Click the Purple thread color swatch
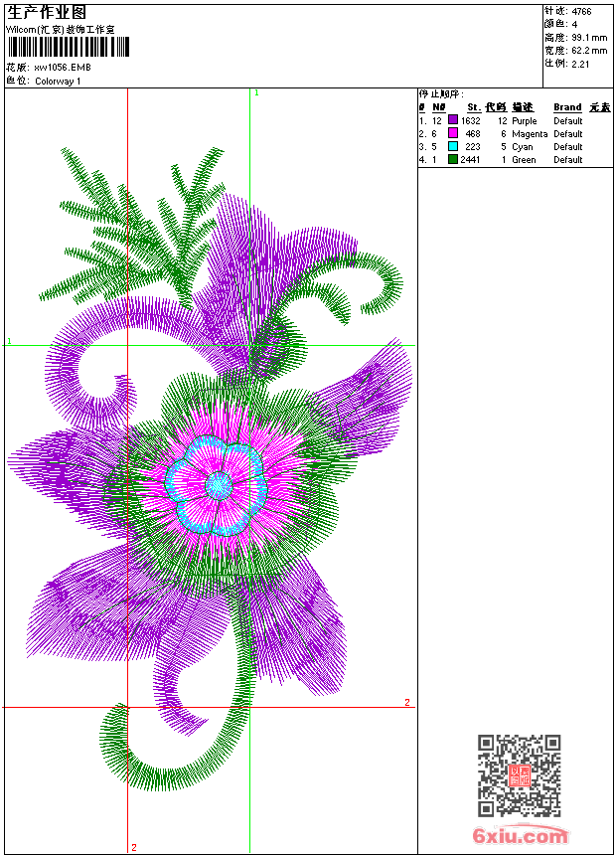The height and width of the screenshot is (855, 616). click(453, 120)
